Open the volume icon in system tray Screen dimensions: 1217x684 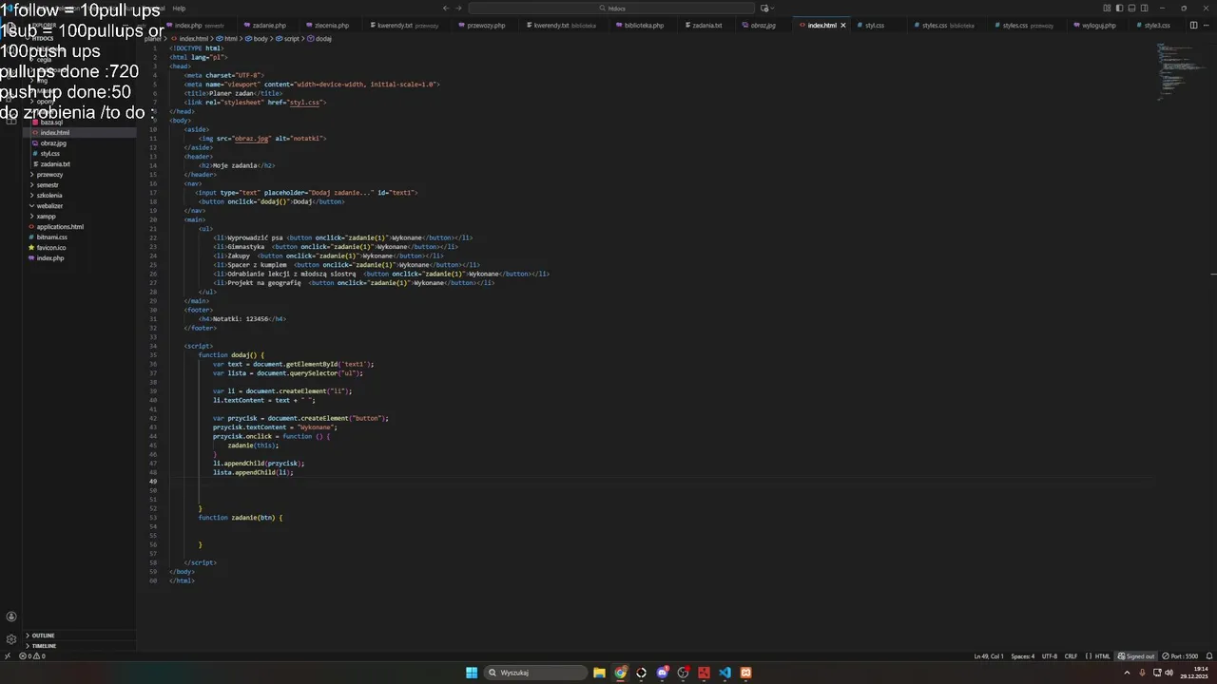pyautogui.click(x=1169, y=673)
